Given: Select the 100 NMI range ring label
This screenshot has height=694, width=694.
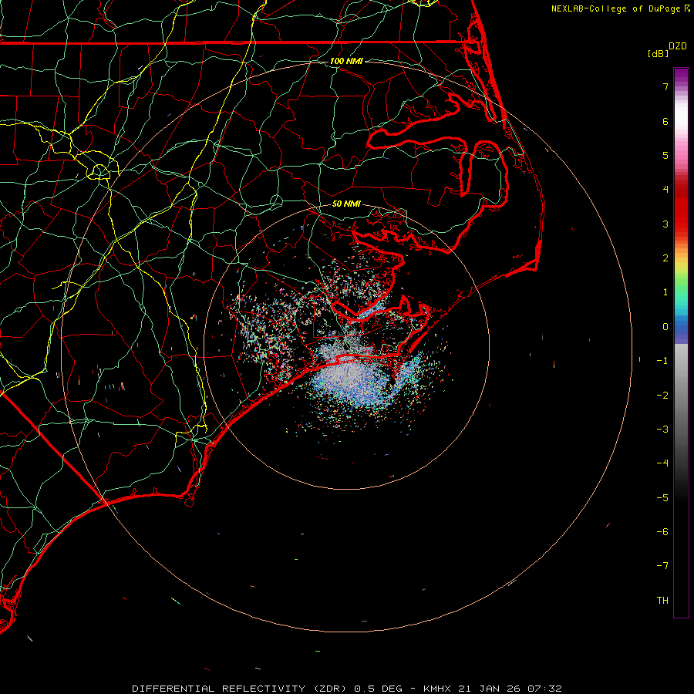Looking at the screenshot, I should [346, 61].
